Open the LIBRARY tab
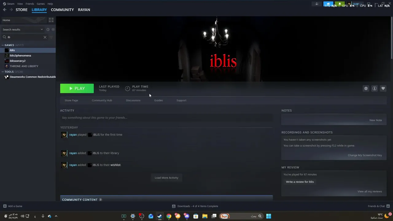Viewport: 393px width, 221px height. tap(39, 10)
